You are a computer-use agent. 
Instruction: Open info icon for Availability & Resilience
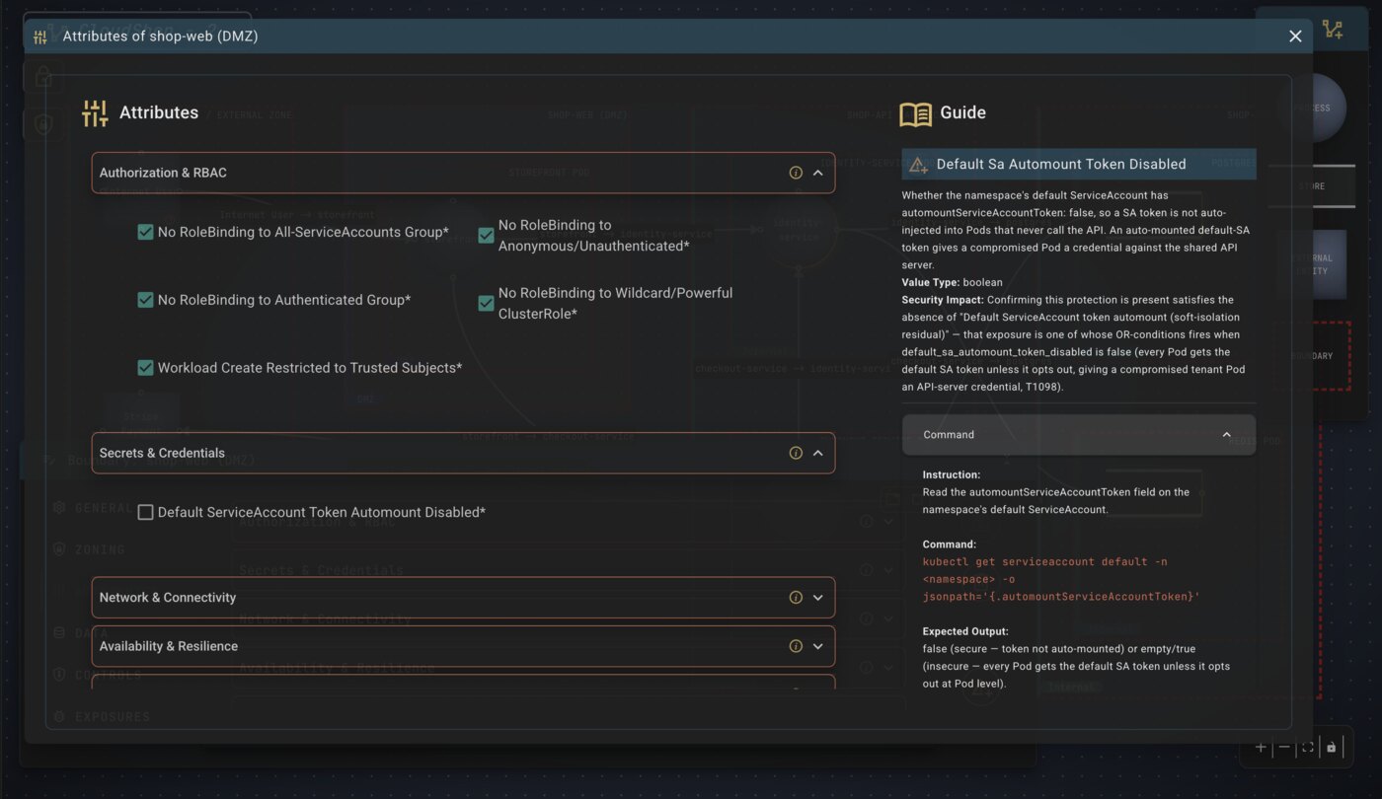pyautogui.click(x=796, y=646)
